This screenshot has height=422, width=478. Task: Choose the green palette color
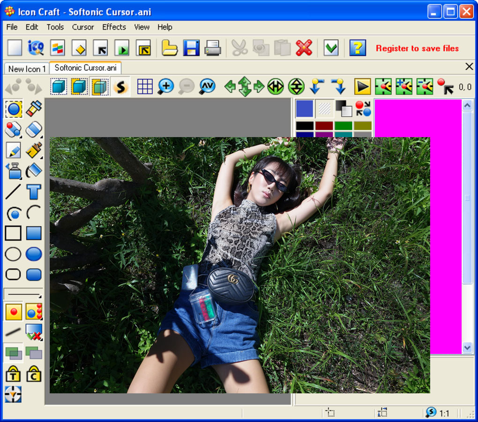pyautogui.click(x=343, y=125)
